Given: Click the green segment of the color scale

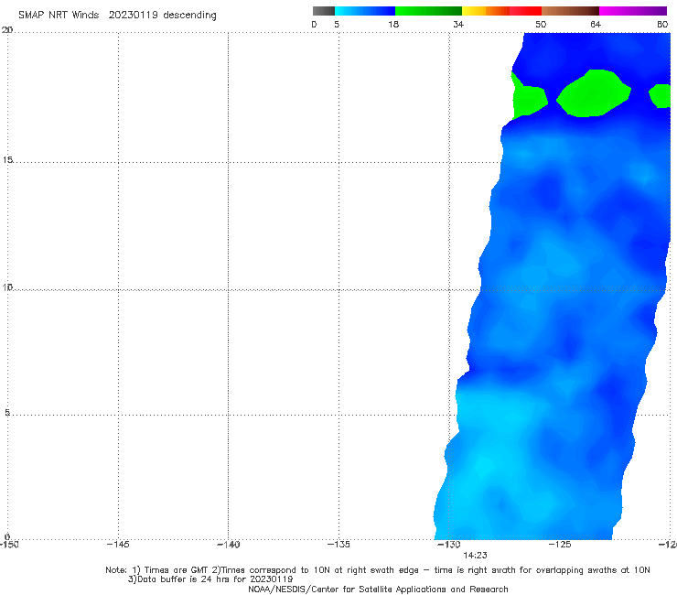Looking at the screenshot, I should coord(428,11).
